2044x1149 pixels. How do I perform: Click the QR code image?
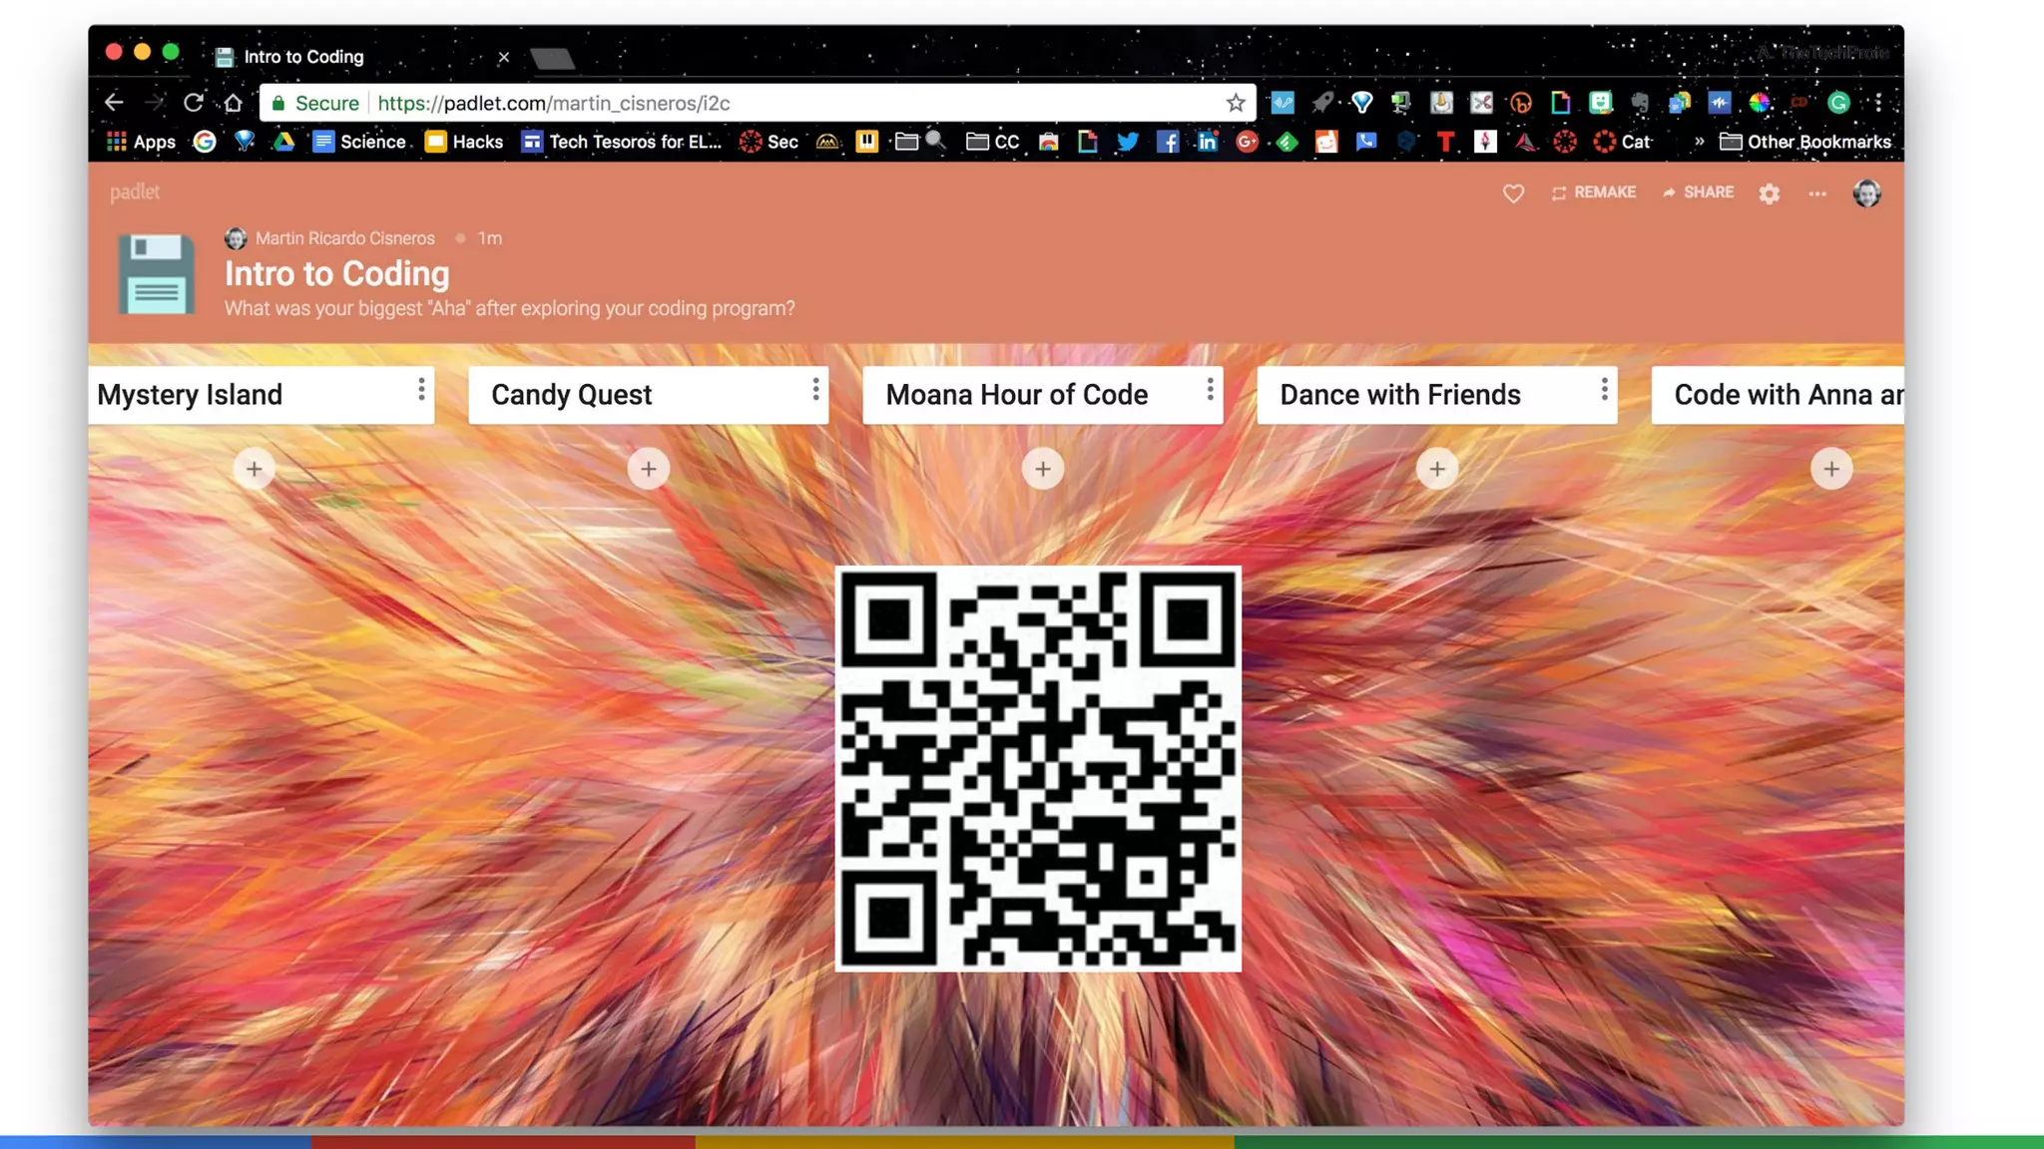[x=1038, y=768]
